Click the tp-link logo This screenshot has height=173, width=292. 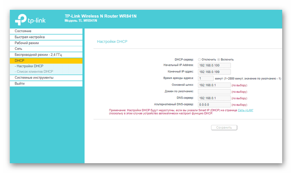click(x=30, y=20)
